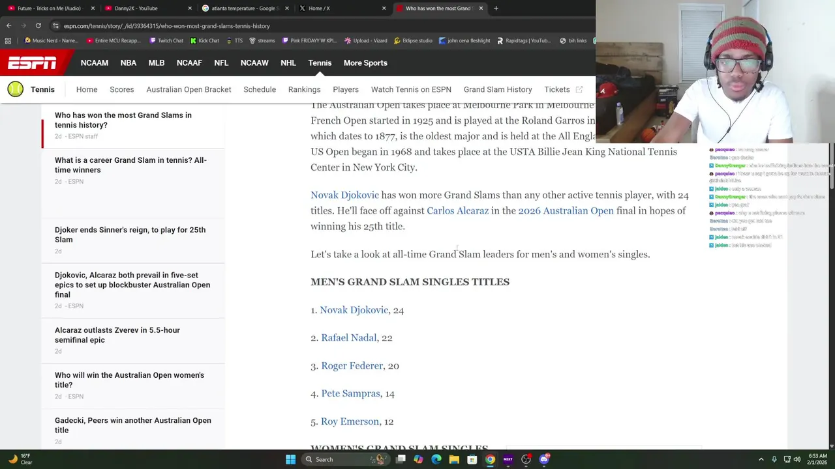Open the NCAAM menu in ESPN nav
The width and height of the screenshot is (835, 469).
pos(95,63)
